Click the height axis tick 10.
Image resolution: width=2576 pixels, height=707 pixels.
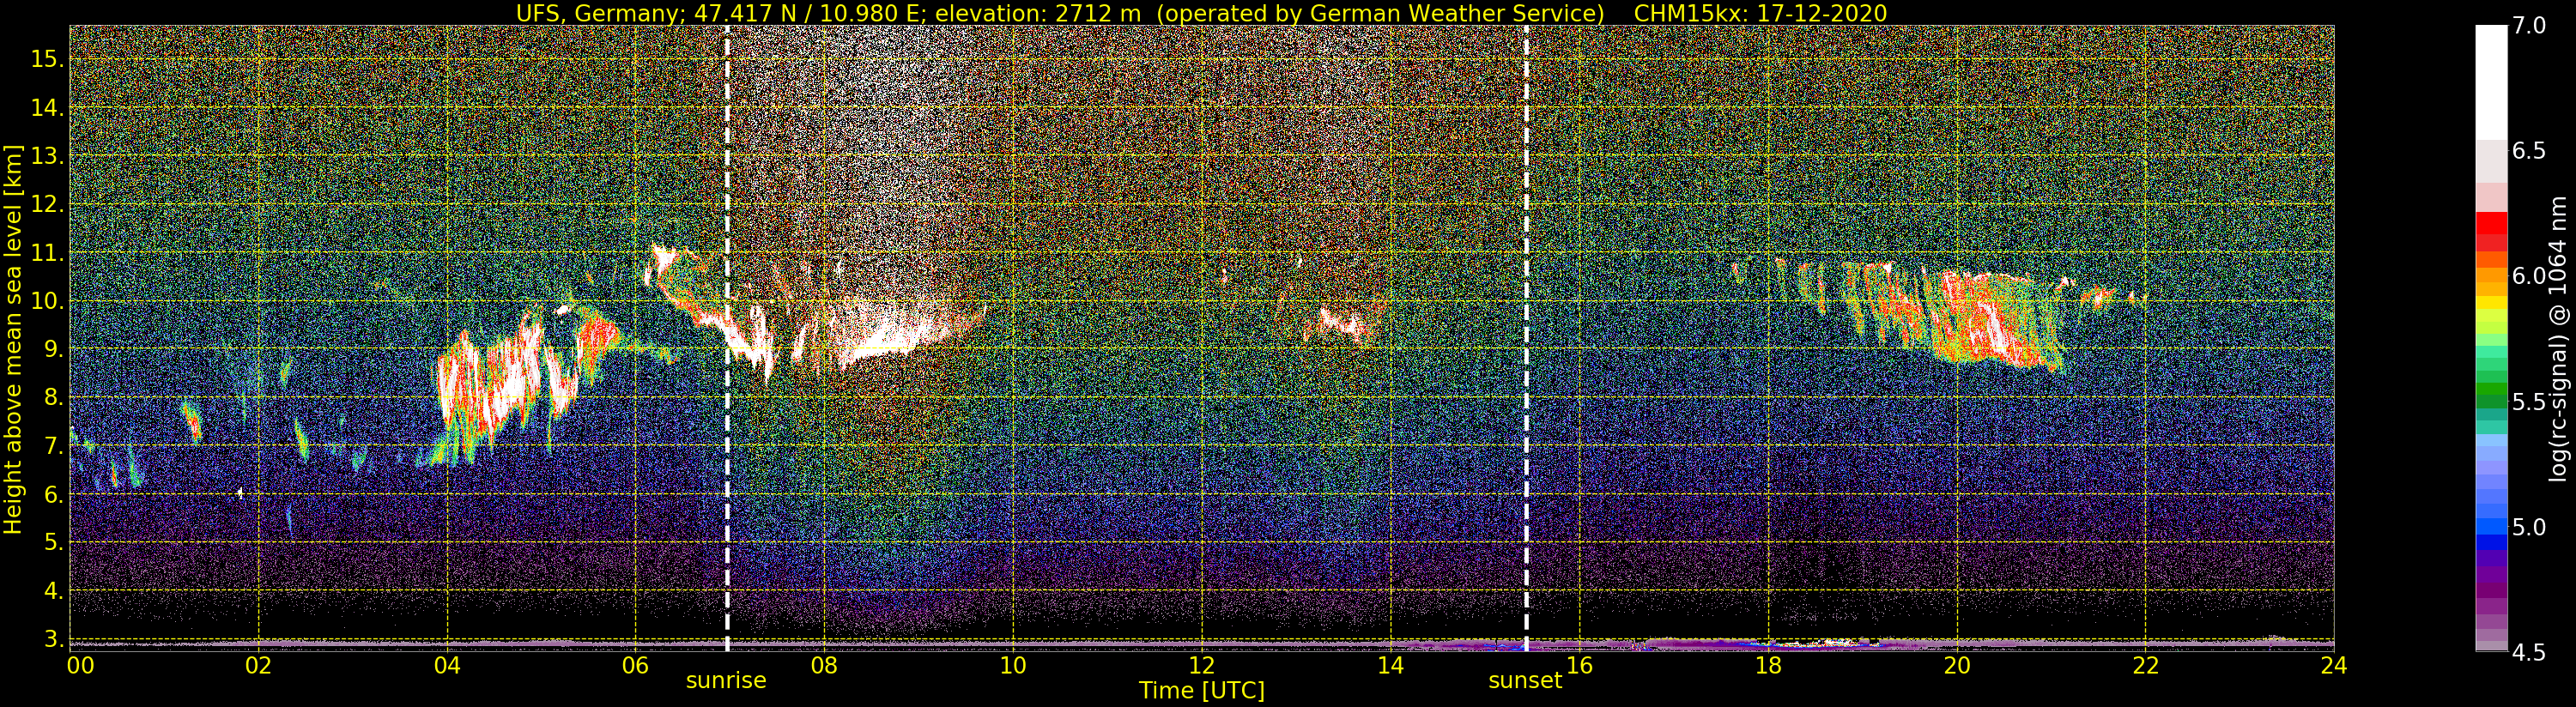(x=47, y=301)
